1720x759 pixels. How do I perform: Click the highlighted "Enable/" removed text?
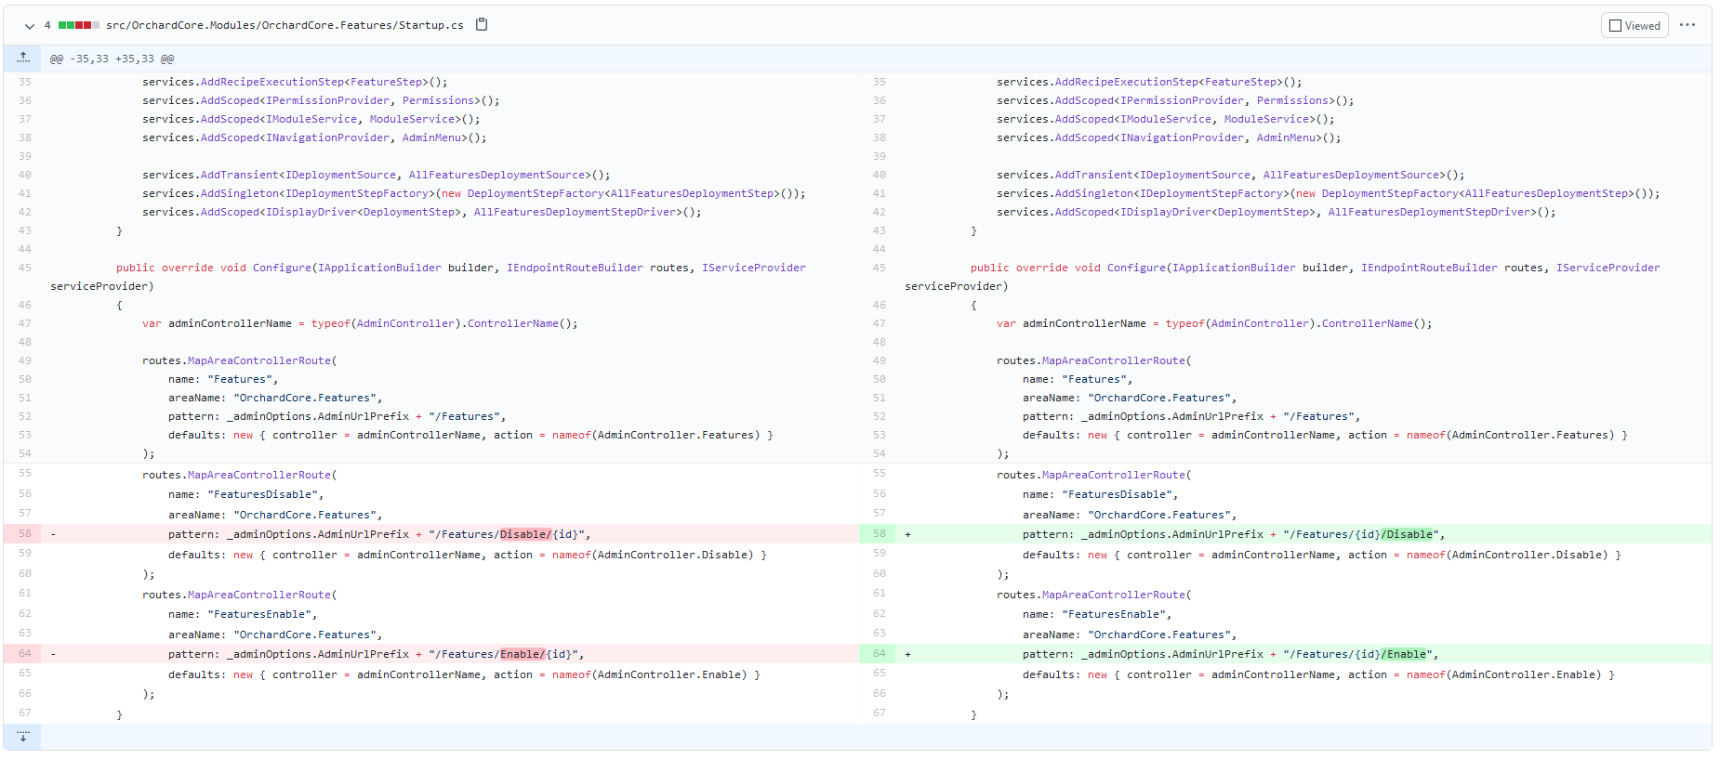tap(523, 654)
